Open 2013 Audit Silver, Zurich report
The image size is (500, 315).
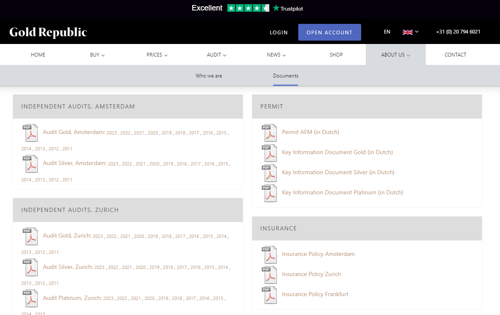pyautogui.click(x=26, y=283)
